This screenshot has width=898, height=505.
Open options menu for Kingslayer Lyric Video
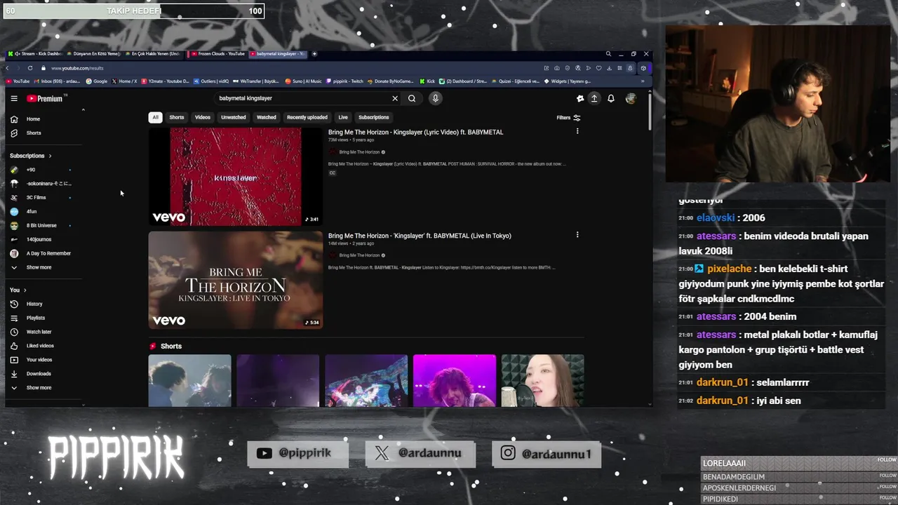pyautogui.click(x=577, y=131)
